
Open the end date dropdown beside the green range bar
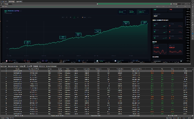click(x=180, y=4)
